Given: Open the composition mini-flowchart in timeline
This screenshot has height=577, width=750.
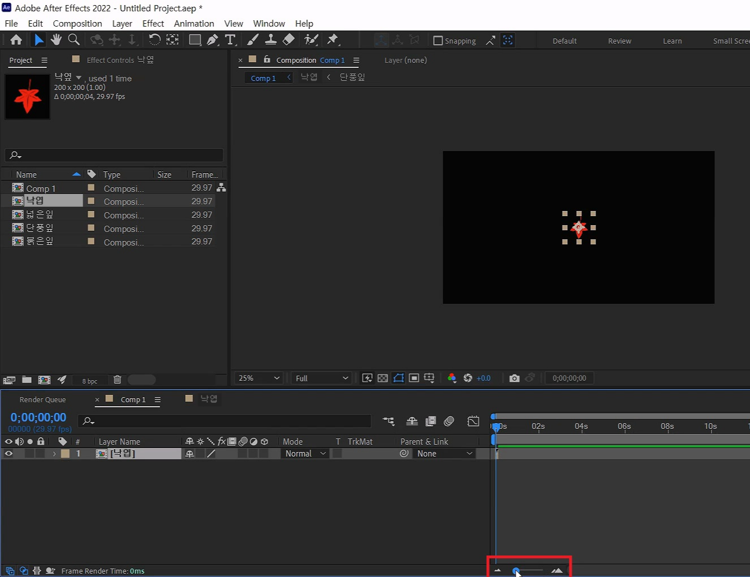Looking at the screenshot, I should (388, 421).
